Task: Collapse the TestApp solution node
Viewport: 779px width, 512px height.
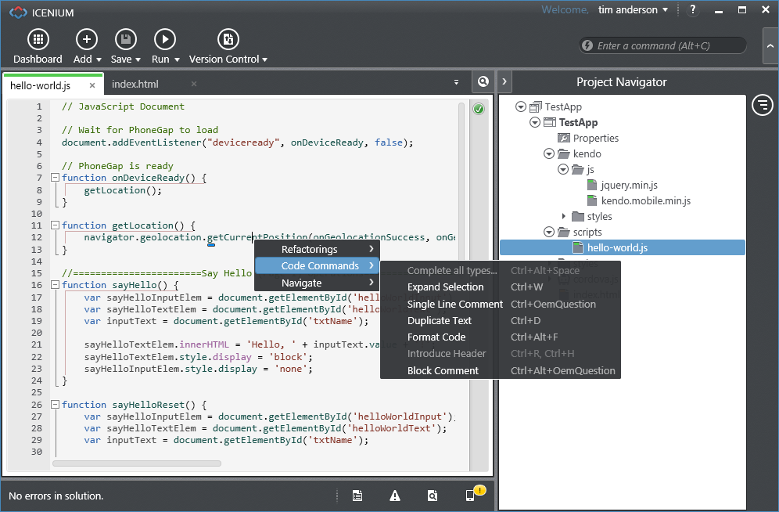Action: point(521,106)
